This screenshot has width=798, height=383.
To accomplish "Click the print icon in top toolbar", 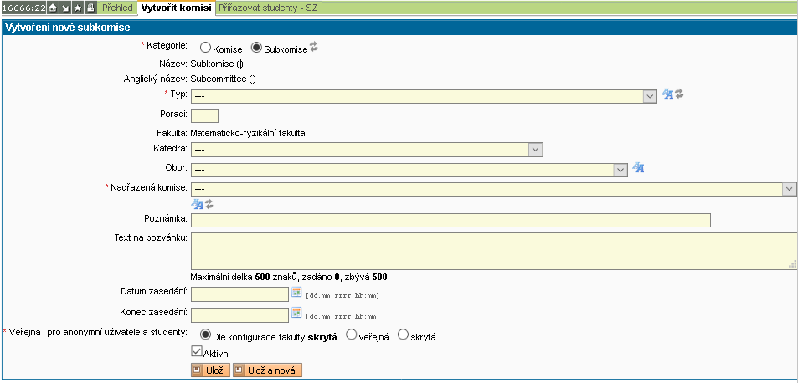I will (90, 8).
